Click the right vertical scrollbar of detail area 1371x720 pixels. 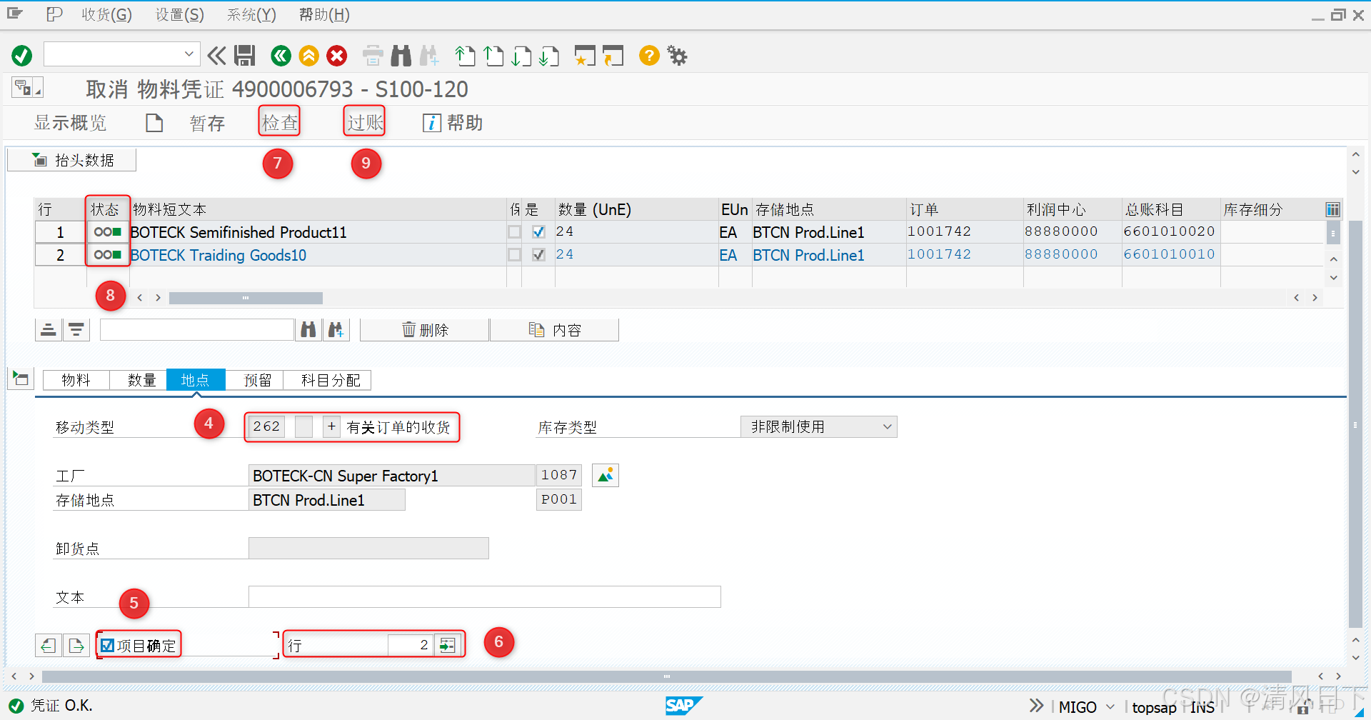1355,425
